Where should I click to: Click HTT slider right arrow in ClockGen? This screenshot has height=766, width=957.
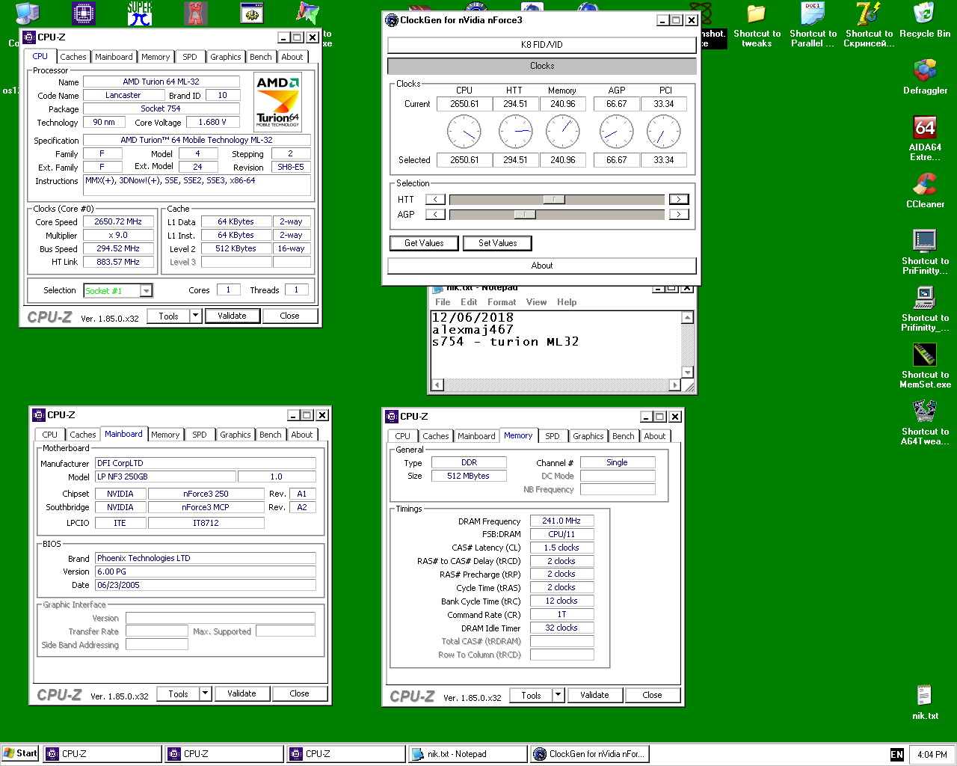(679, 200)
